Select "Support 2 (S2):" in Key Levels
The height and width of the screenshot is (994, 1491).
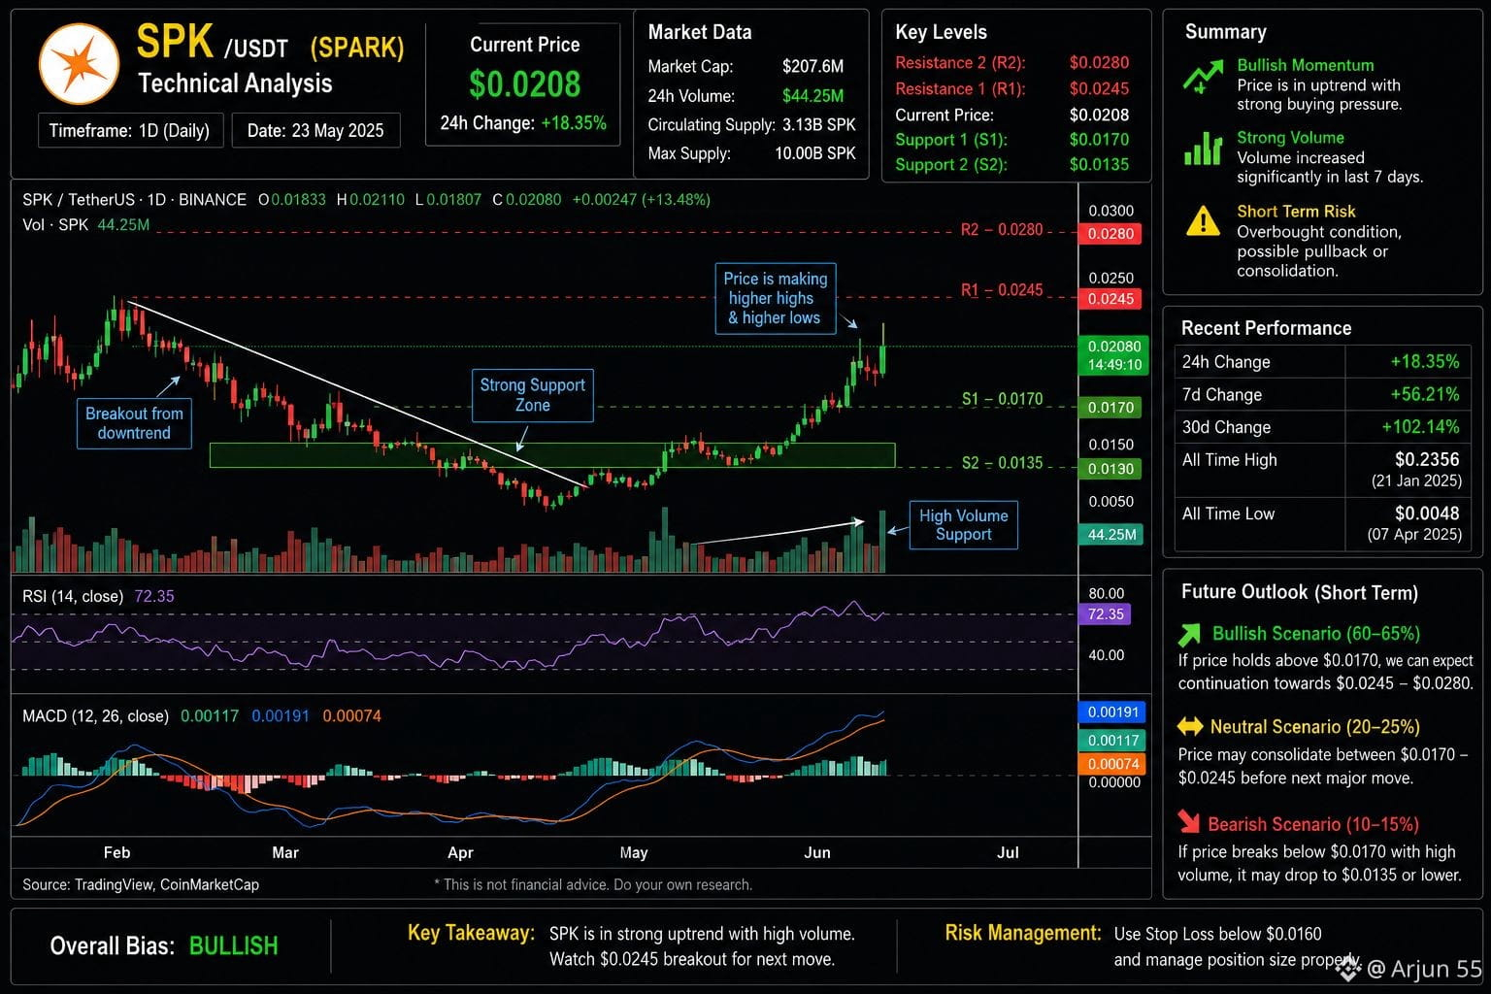[x=951, y=165]
